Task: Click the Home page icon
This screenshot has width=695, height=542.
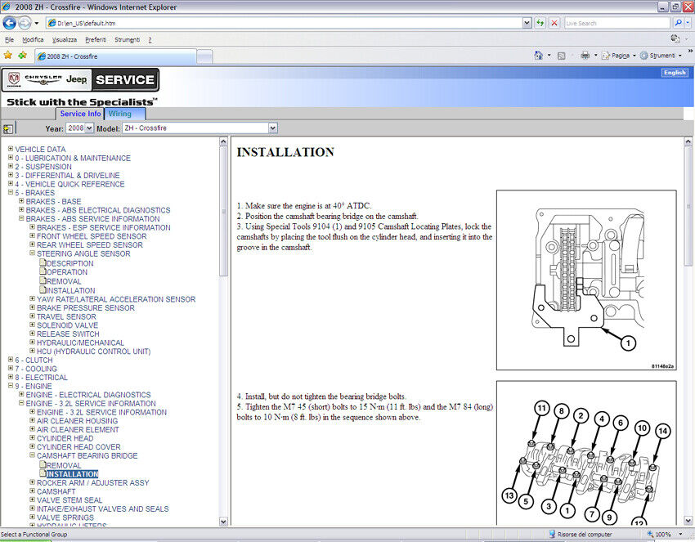Action: tap(538, 56)
